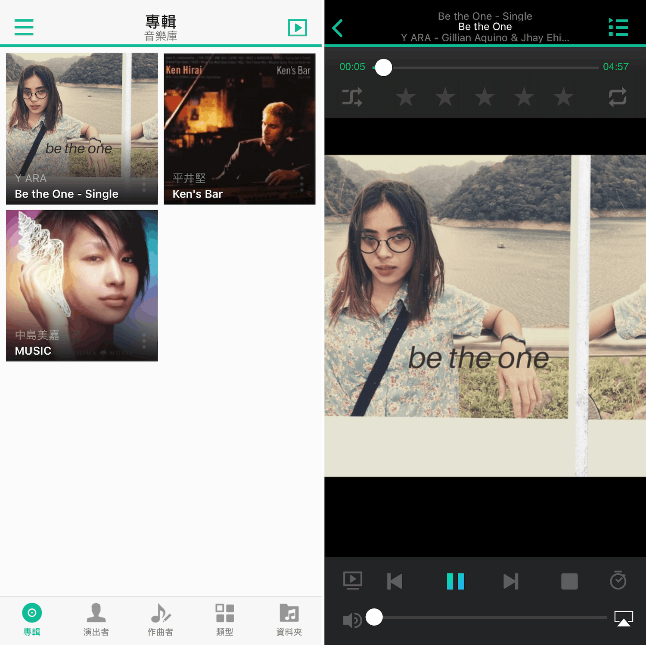The height and width of the screenshot is (645, 646).
Task: Open the Be the One - Single album
Action: pos(82,129)
